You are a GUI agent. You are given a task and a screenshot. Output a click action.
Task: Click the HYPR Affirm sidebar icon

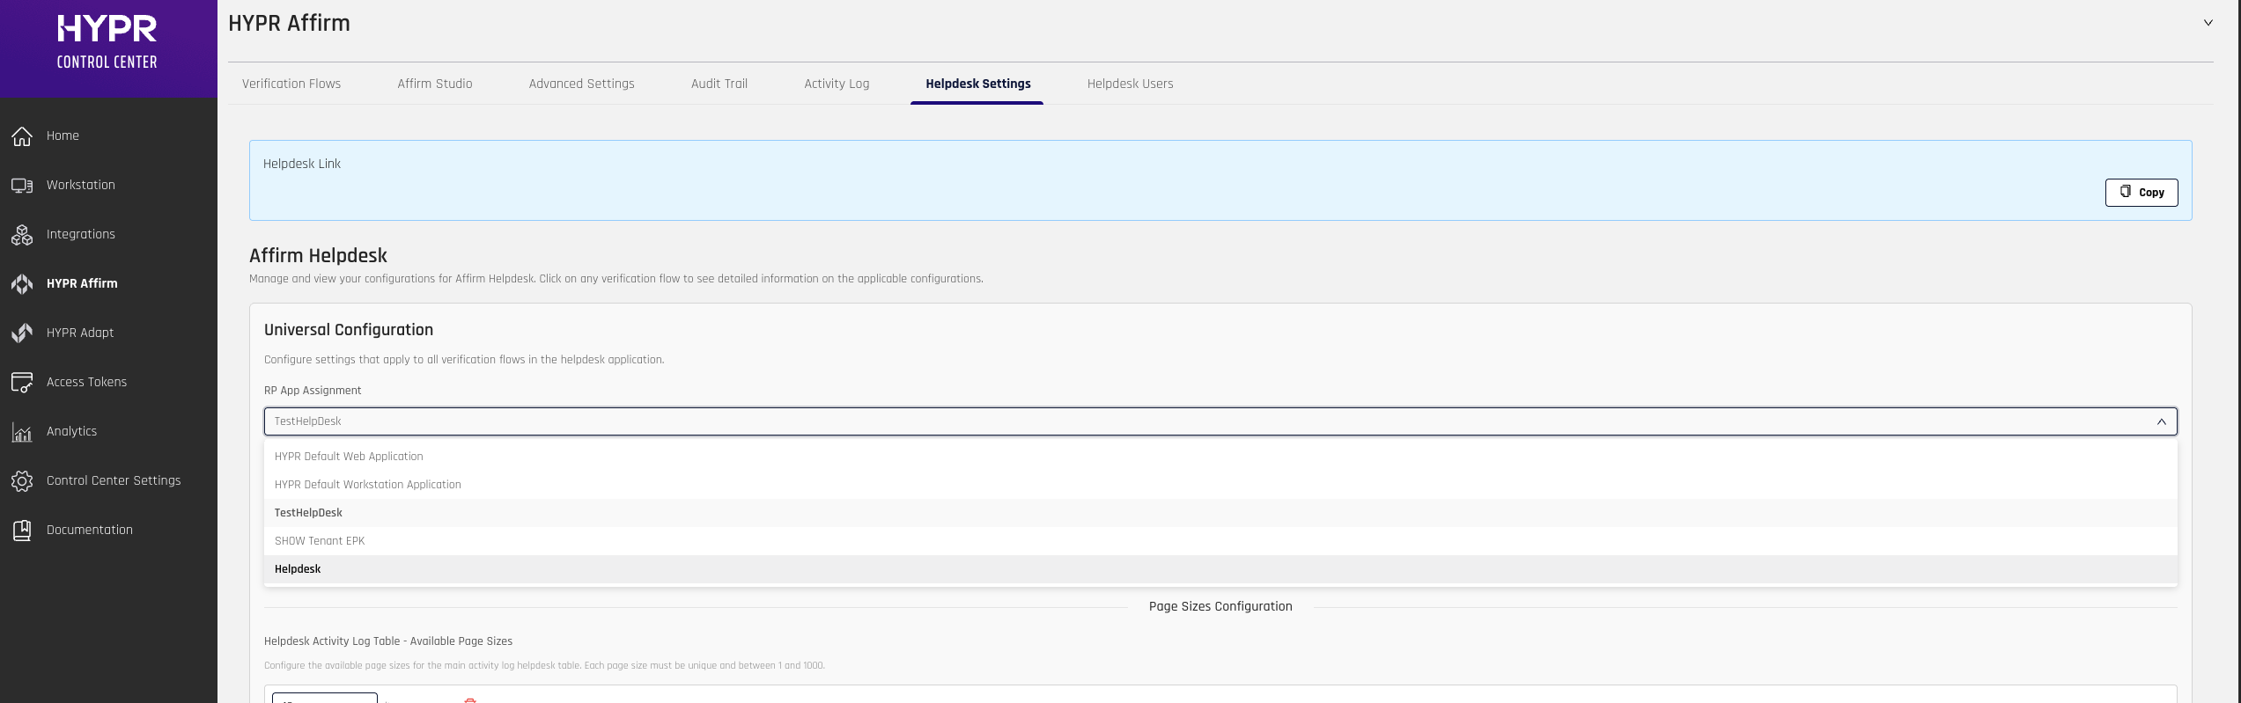point(22,283)
